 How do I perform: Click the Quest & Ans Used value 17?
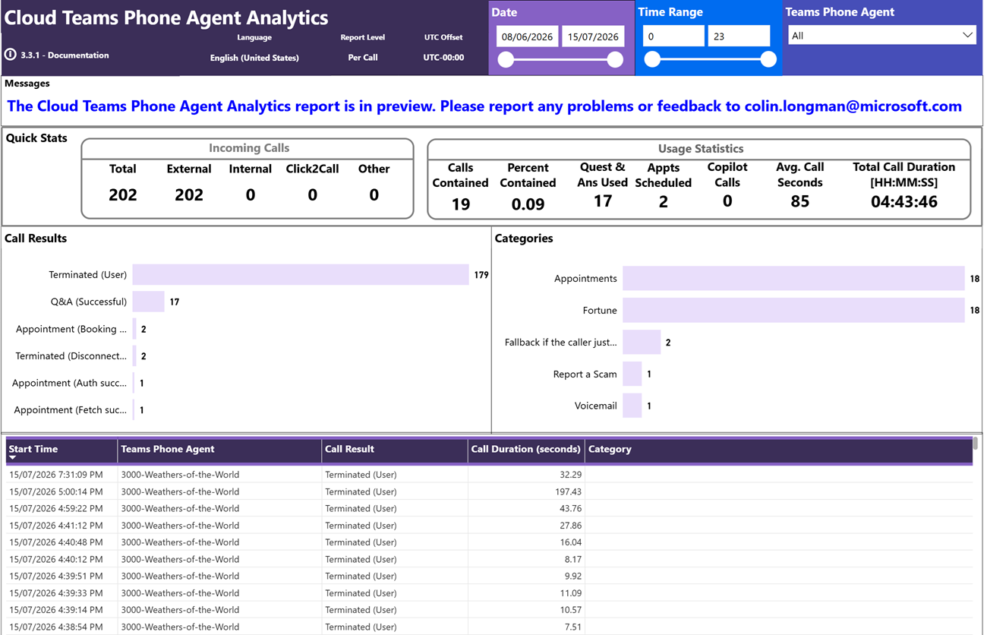[603, 201]
